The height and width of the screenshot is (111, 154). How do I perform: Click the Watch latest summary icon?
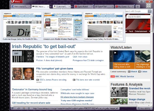(x=129, y=72)
